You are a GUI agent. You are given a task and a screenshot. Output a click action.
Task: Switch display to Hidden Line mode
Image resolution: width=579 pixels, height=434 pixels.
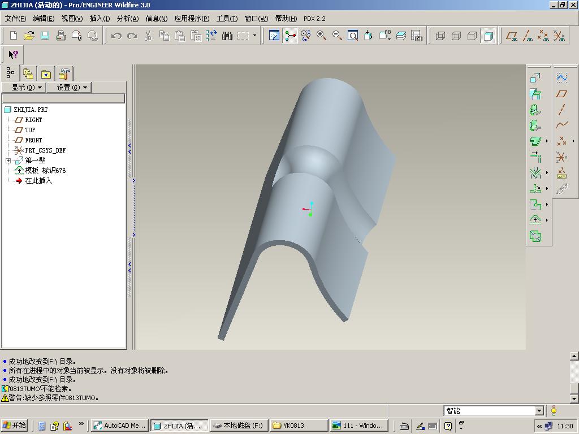click(456, 36)
